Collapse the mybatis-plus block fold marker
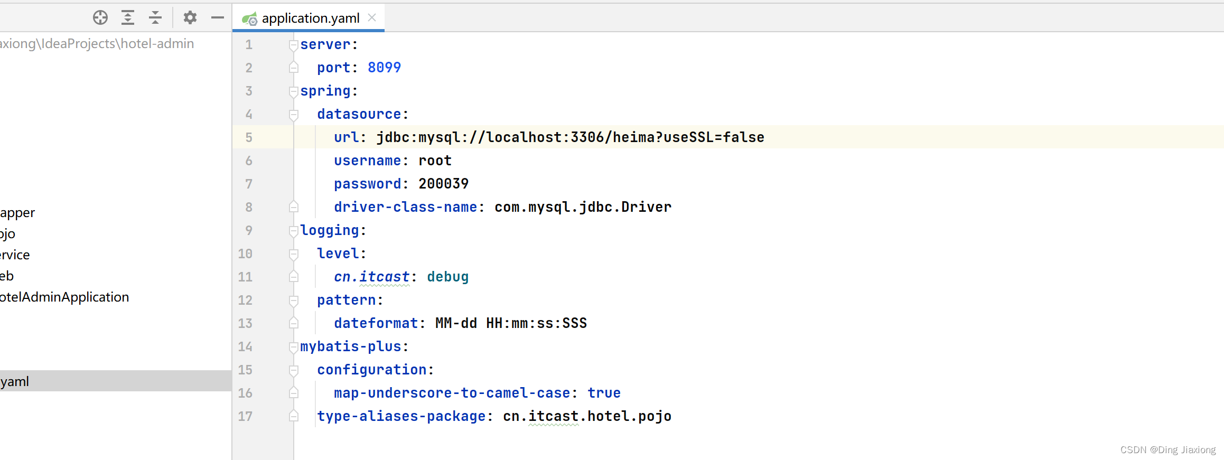Image resolution: width=1224 pixels, height=460 pixels. click(294, 347)
